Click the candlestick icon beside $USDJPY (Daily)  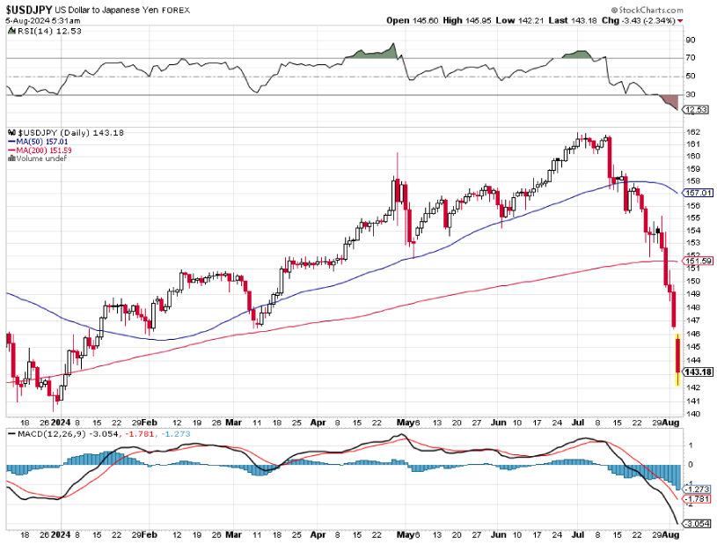[x=11, y=132]
